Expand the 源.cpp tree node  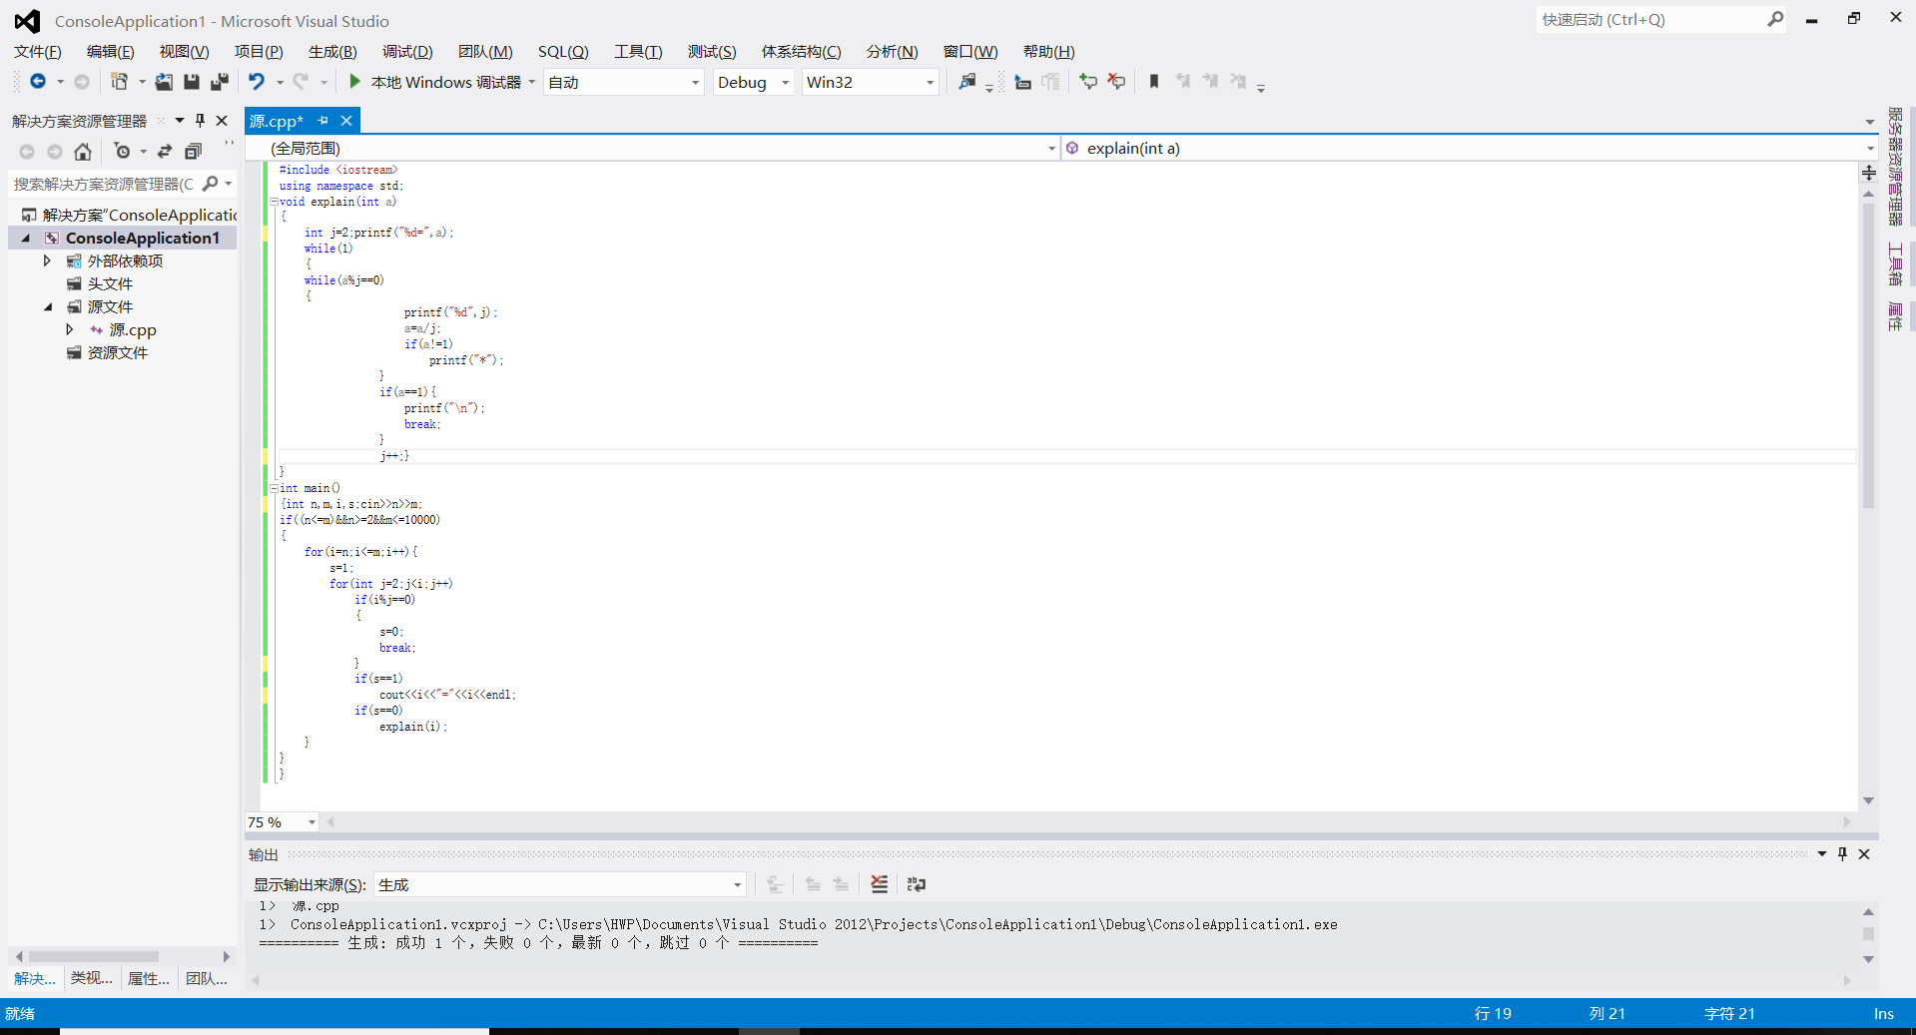(69, 329)
